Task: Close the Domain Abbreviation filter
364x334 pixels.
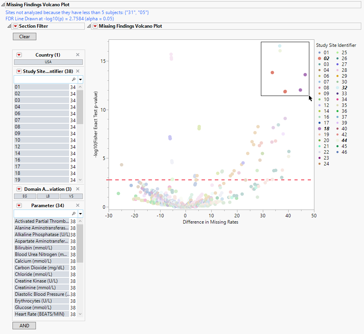Action: coord(77,189)
